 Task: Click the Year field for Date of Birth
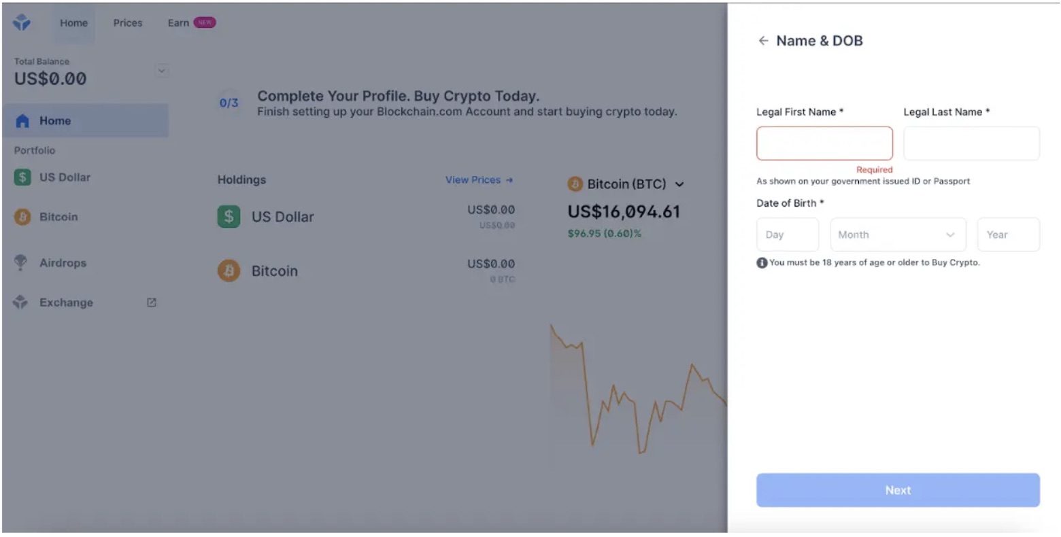(1007, 234)
